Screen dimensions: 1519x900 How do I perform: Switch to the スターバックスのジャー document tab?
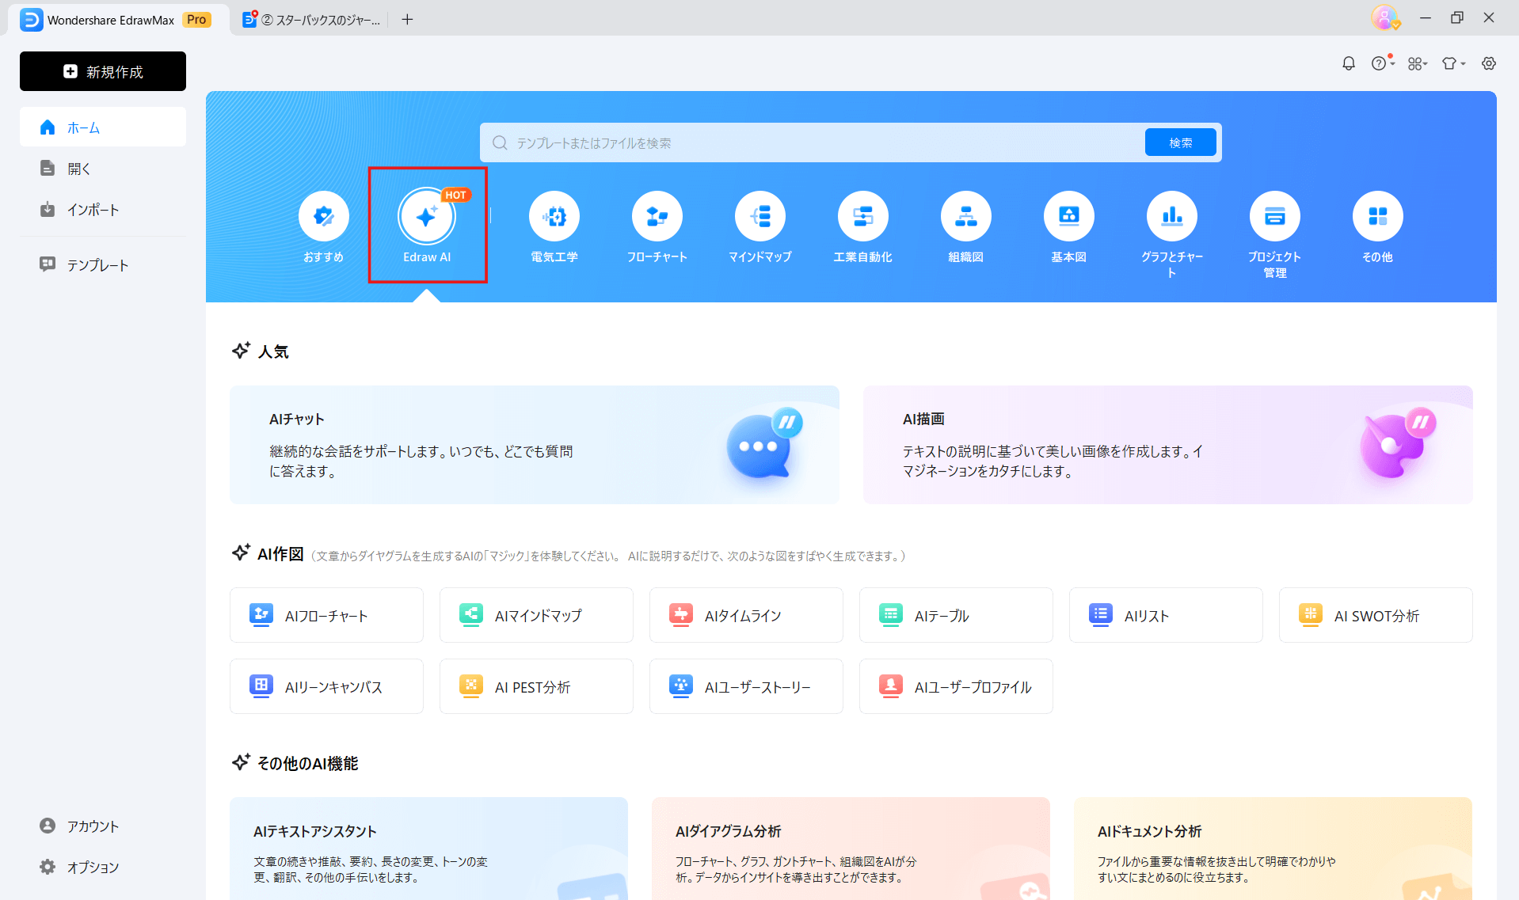coord(312,20)
